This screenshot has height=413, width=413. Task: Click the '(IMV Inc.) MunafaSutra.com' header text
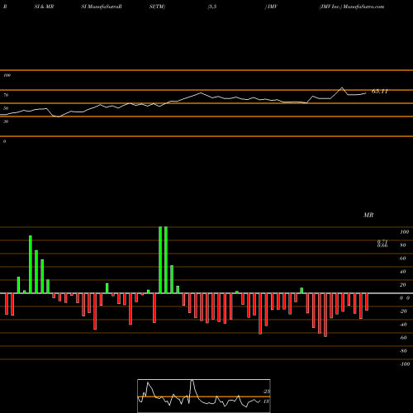click(x=352, y=7)
